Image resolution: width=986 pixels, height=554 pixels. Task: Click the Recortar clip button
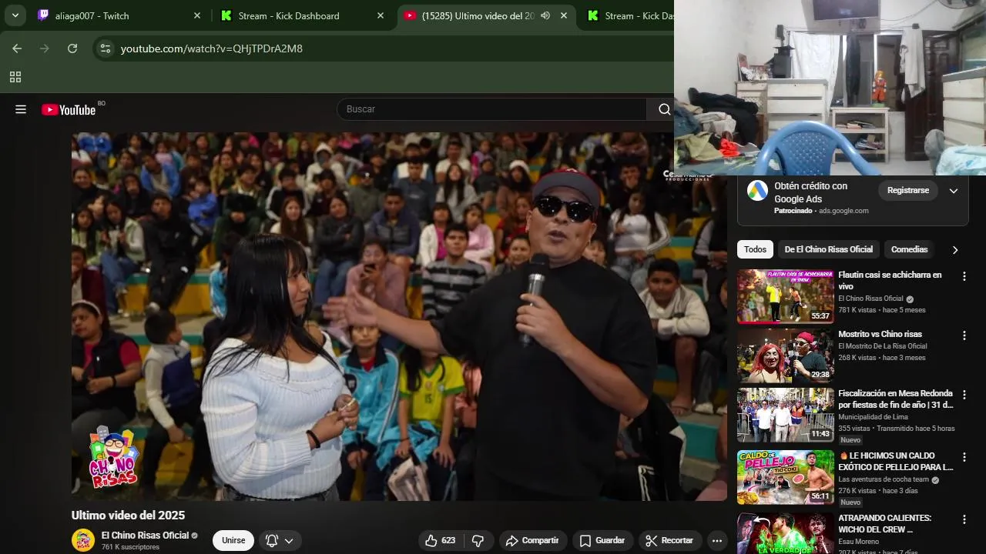click(670, 541)
